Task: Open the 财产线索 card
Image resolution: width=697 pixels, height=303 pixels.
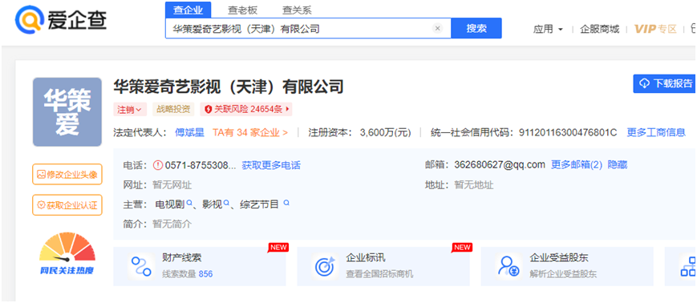Action: pos(200,267)
